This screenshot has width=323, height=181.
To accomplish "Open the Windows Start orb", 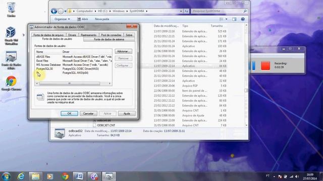I will tap(6, 176).
